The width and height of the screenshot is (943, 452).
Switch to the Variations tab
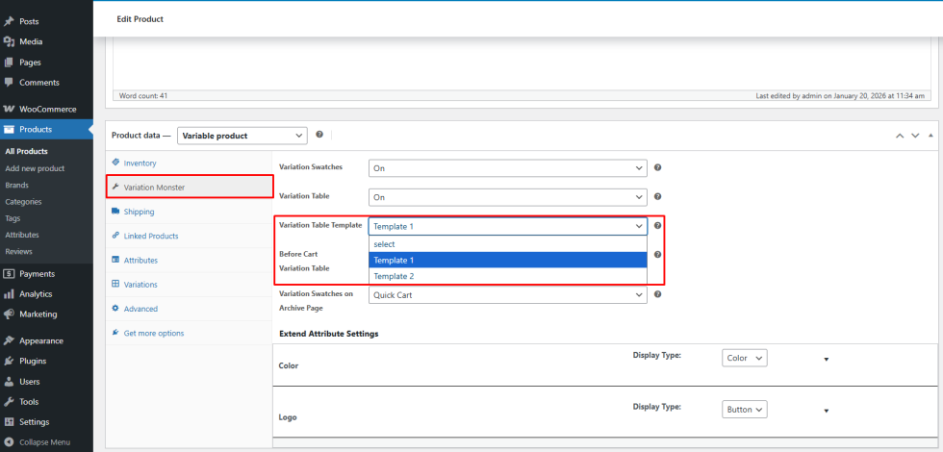coord(140,285)
